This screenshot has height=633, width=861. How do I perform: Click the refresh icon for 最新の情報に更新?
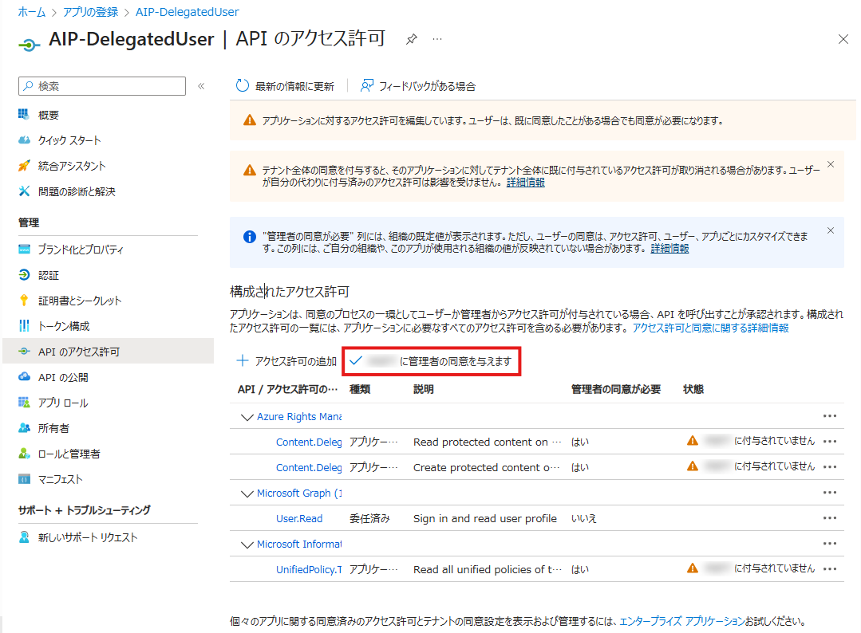[242, 85]
